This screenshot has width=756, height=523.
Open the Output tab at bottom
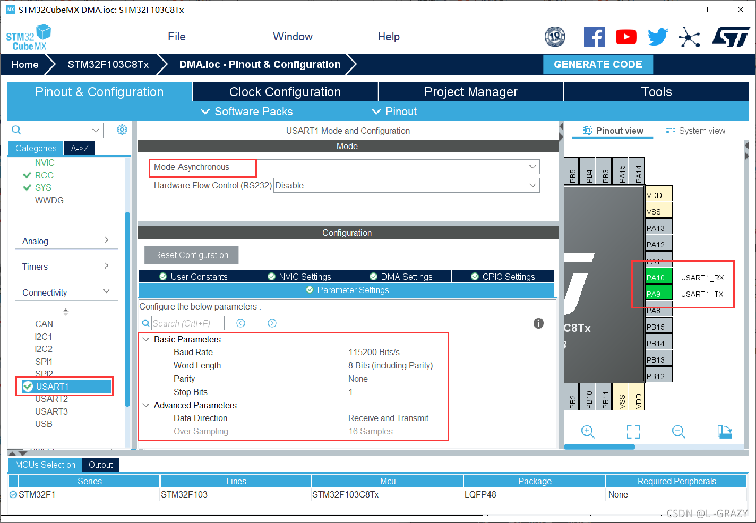[100, 465]
